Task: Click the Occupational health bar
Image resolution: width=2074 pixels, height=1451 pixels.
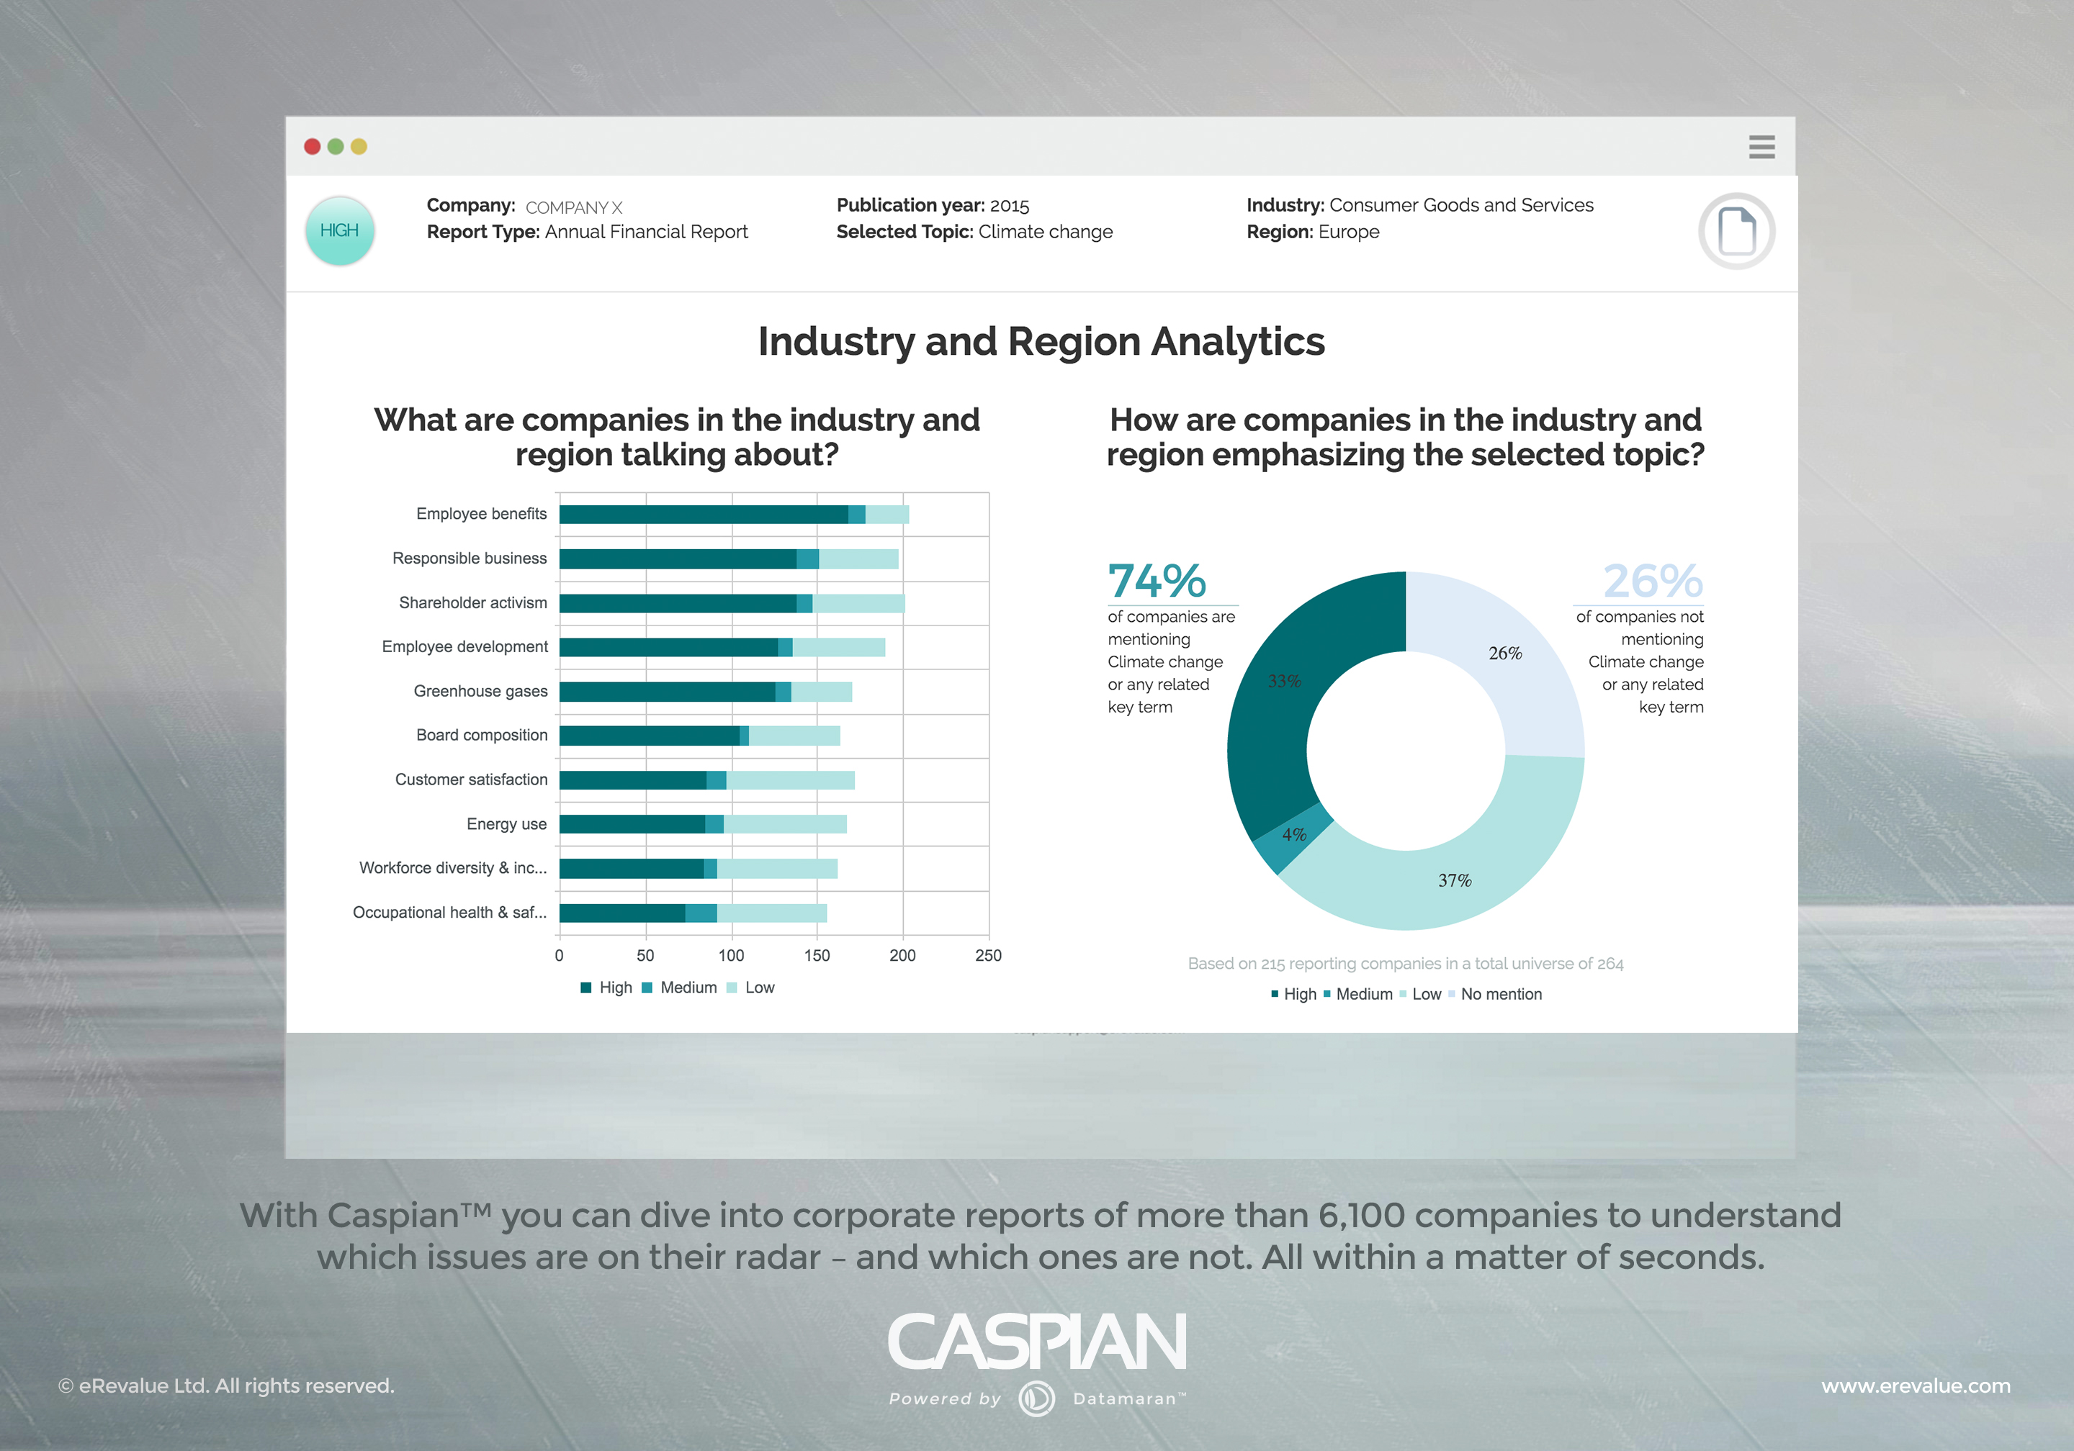Action: (693, 912)
